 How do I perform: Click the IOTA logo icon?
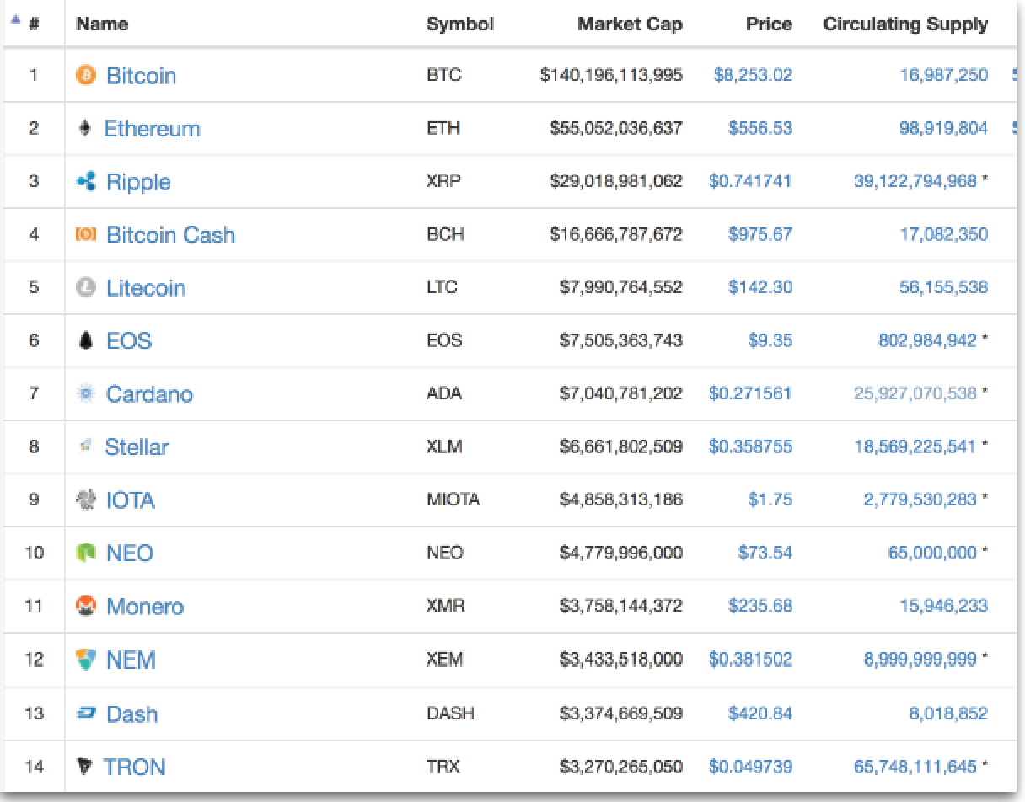(x=85, y=500)
